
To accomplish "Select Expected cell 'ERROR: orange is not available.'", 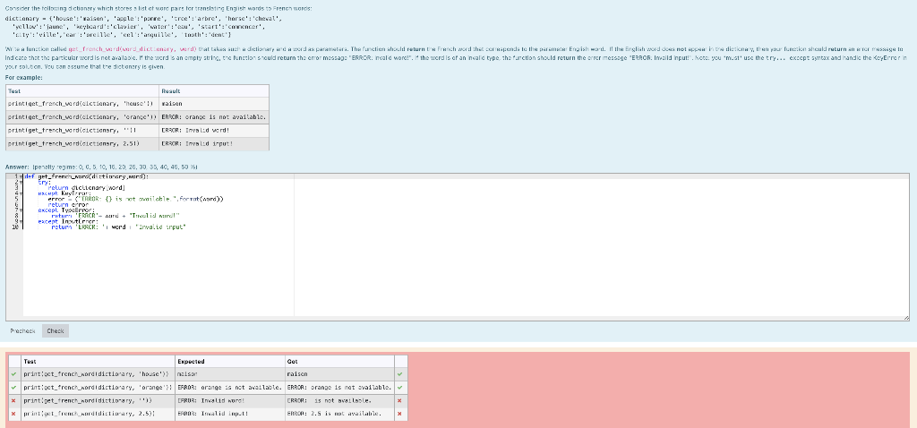I will (x=230, y=387).
